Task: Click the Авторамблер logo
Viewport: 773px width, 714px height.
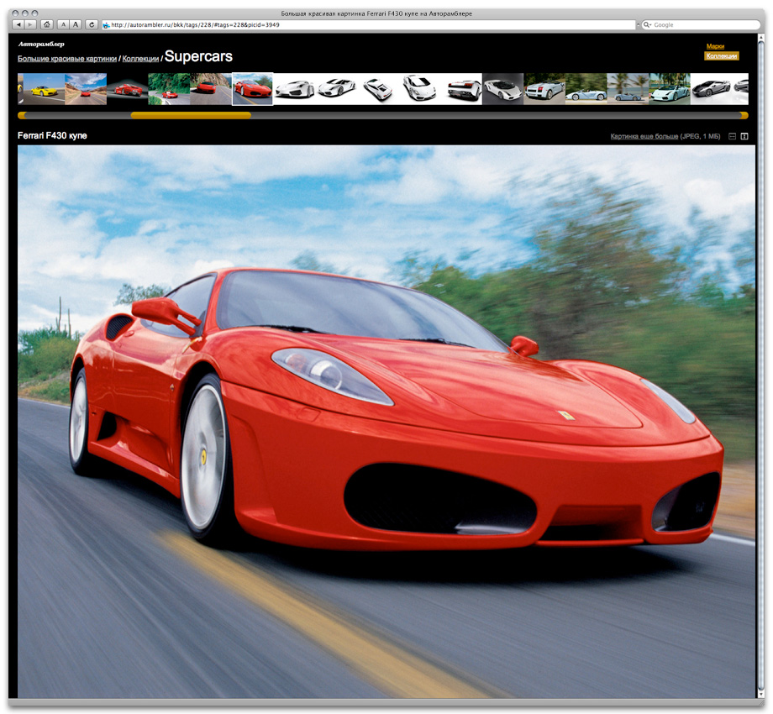Action: [x=41, y=44]
